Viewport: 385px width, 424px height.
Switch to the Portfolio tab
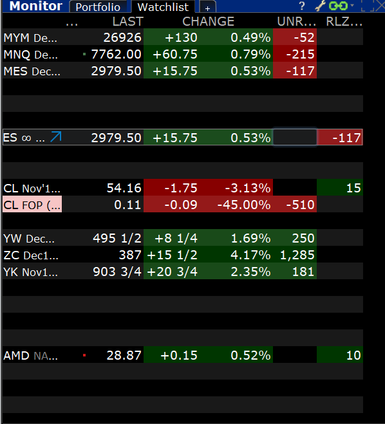(98, 7)
